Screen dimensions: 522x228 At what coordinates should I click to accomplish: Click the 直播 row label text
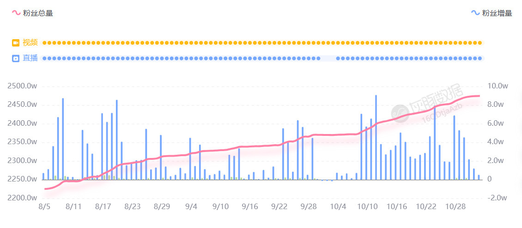[30, 58]
